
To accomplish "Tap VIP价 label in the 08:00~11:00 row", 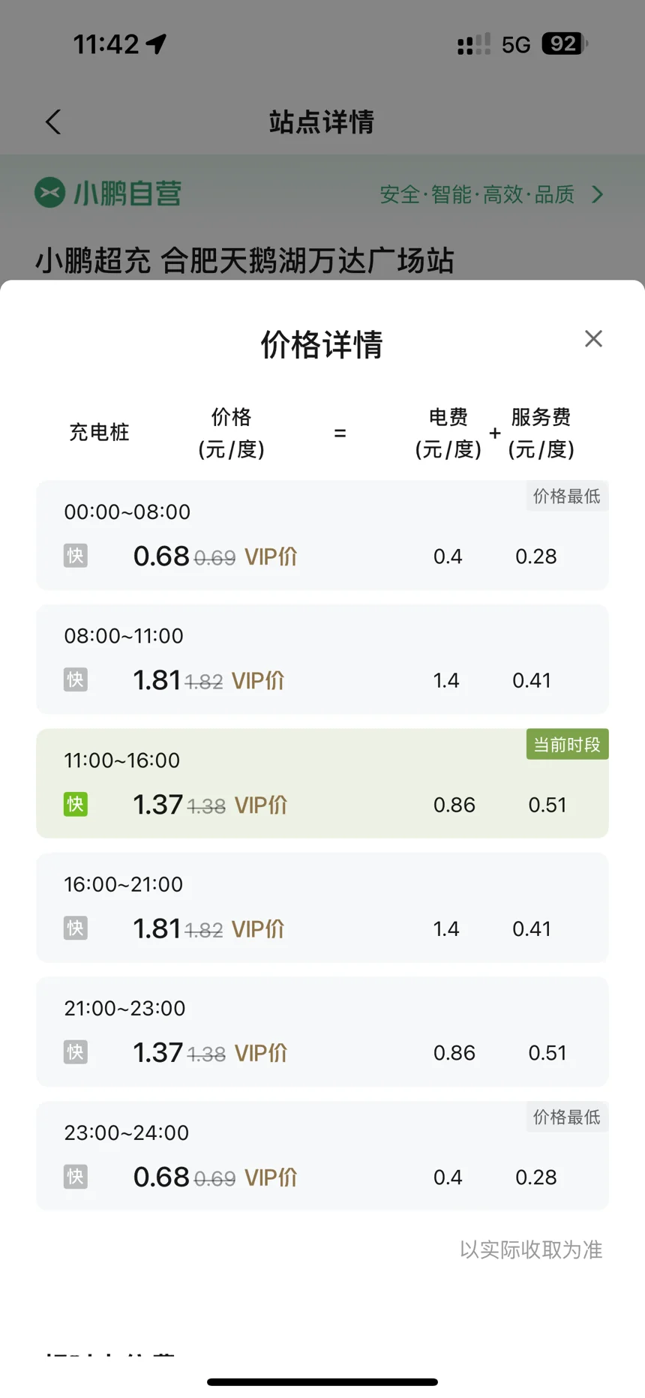I will (258, 680).
